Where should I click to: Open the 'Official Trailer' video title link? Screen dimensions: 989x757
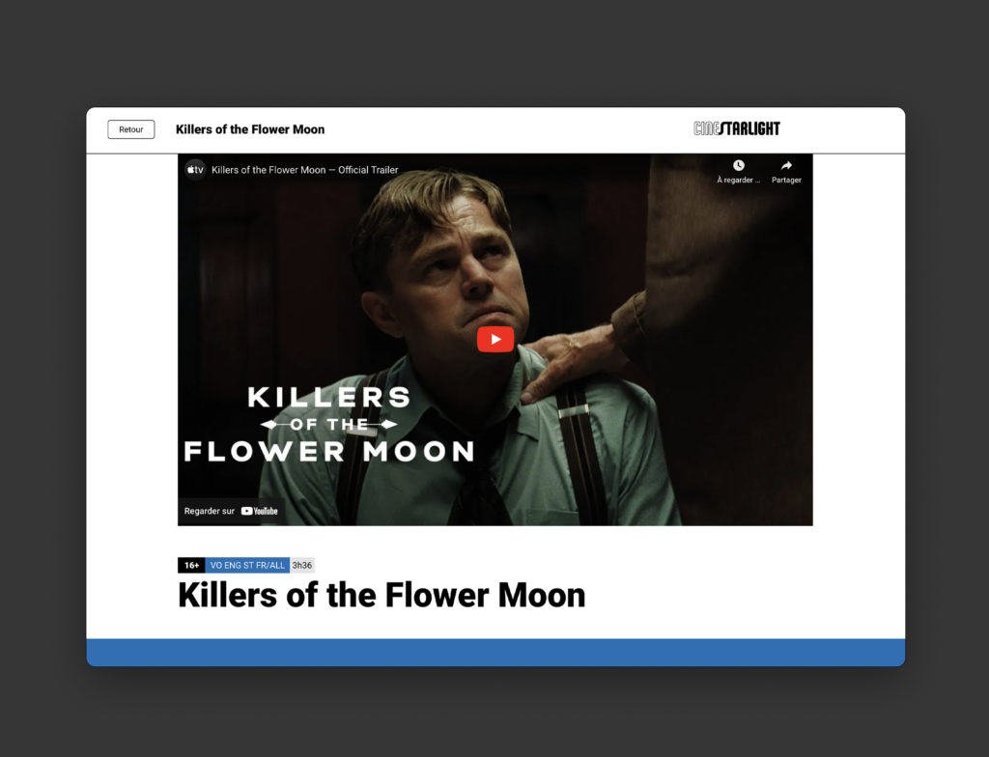pos(304,170)
